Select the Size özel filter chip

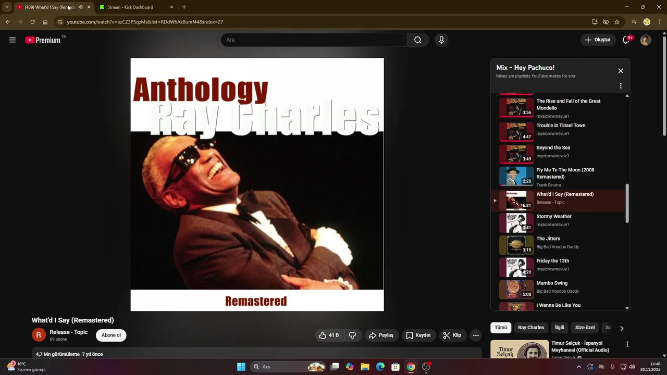click(585, 328)
